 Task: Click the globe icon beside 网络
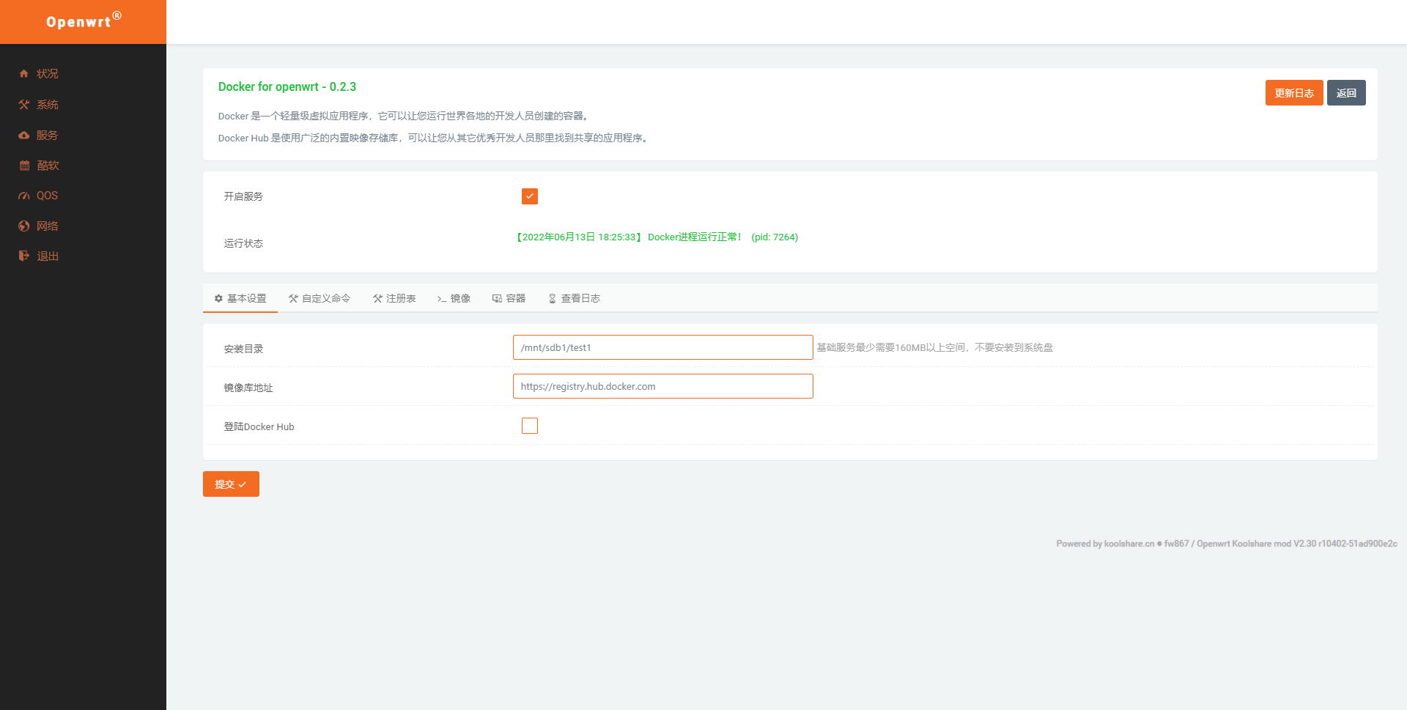[x=24, y=226]
